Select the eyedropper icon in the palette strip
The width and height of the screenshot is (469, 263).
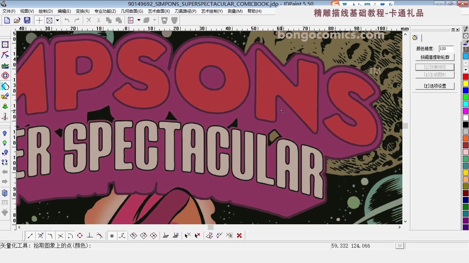coord(466,42)
